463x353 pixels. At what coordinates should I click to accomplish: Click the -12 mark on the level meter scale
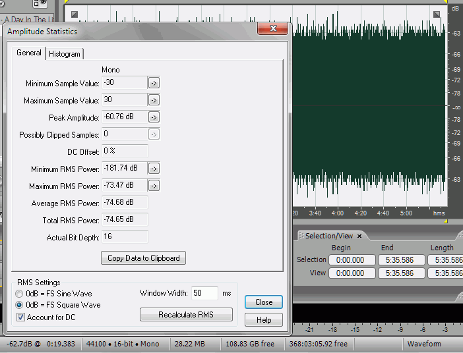pyautogui.click(x=377, y=329)
